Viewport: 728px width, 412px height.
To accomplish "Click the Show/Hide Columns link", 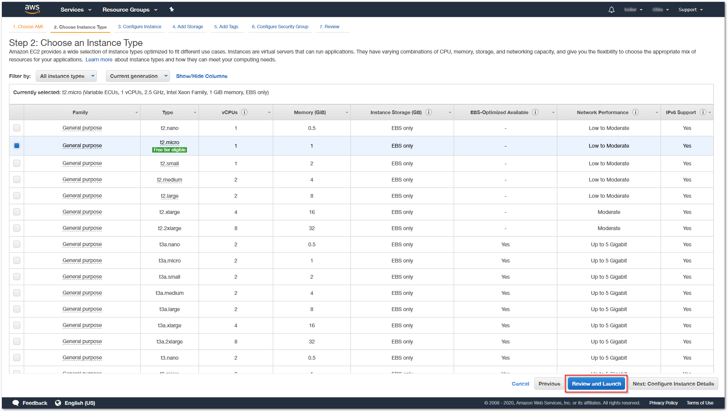I will 202,76.
